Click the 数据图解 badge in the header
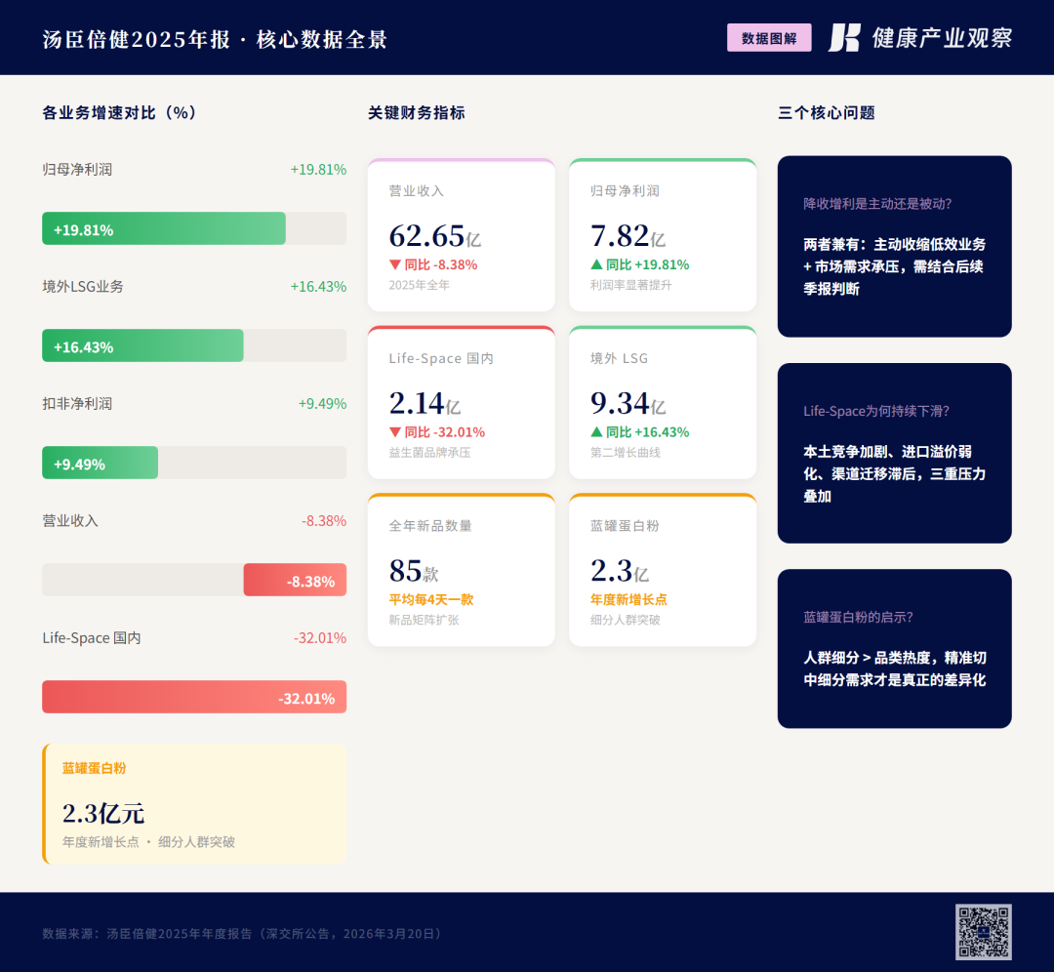 pyautogui.click(x=769, y=37)
